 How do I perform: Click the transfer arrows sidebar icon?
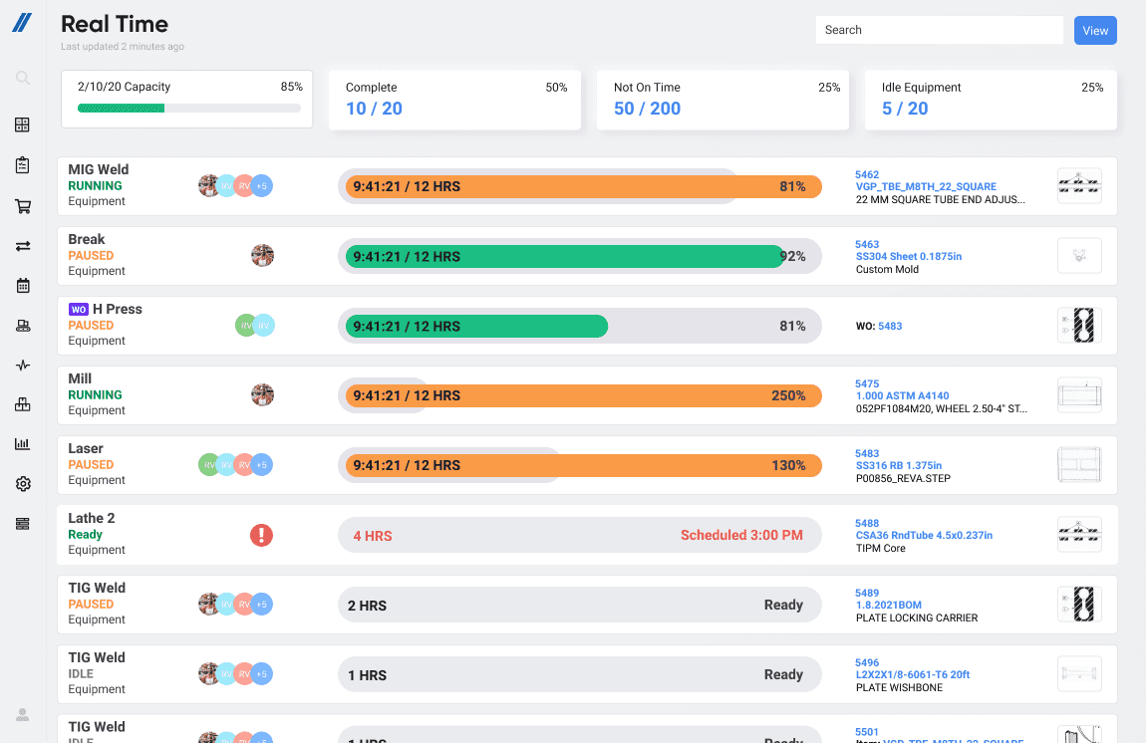pyautogui.click(x=22, y=246)
